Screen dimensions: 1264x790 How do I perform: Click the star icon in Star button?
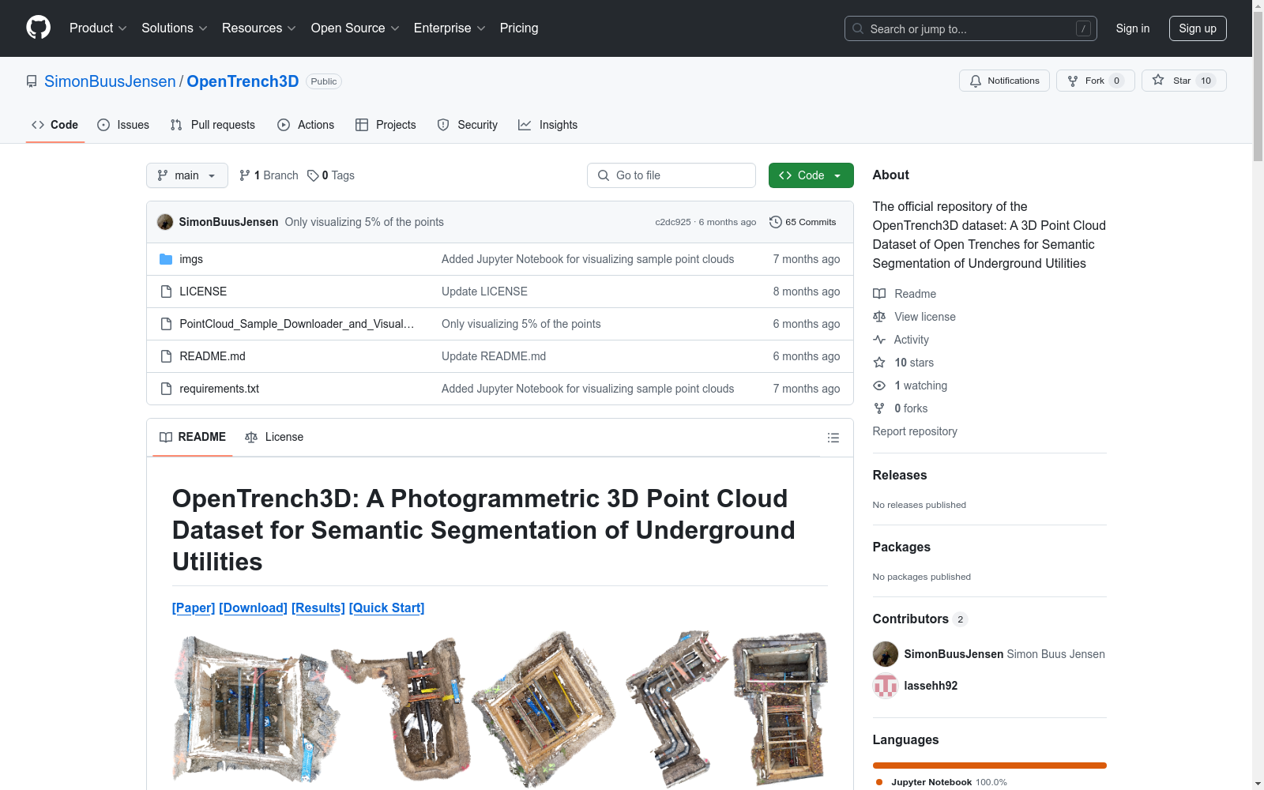pyautogui.click(x=1158, y=80)
